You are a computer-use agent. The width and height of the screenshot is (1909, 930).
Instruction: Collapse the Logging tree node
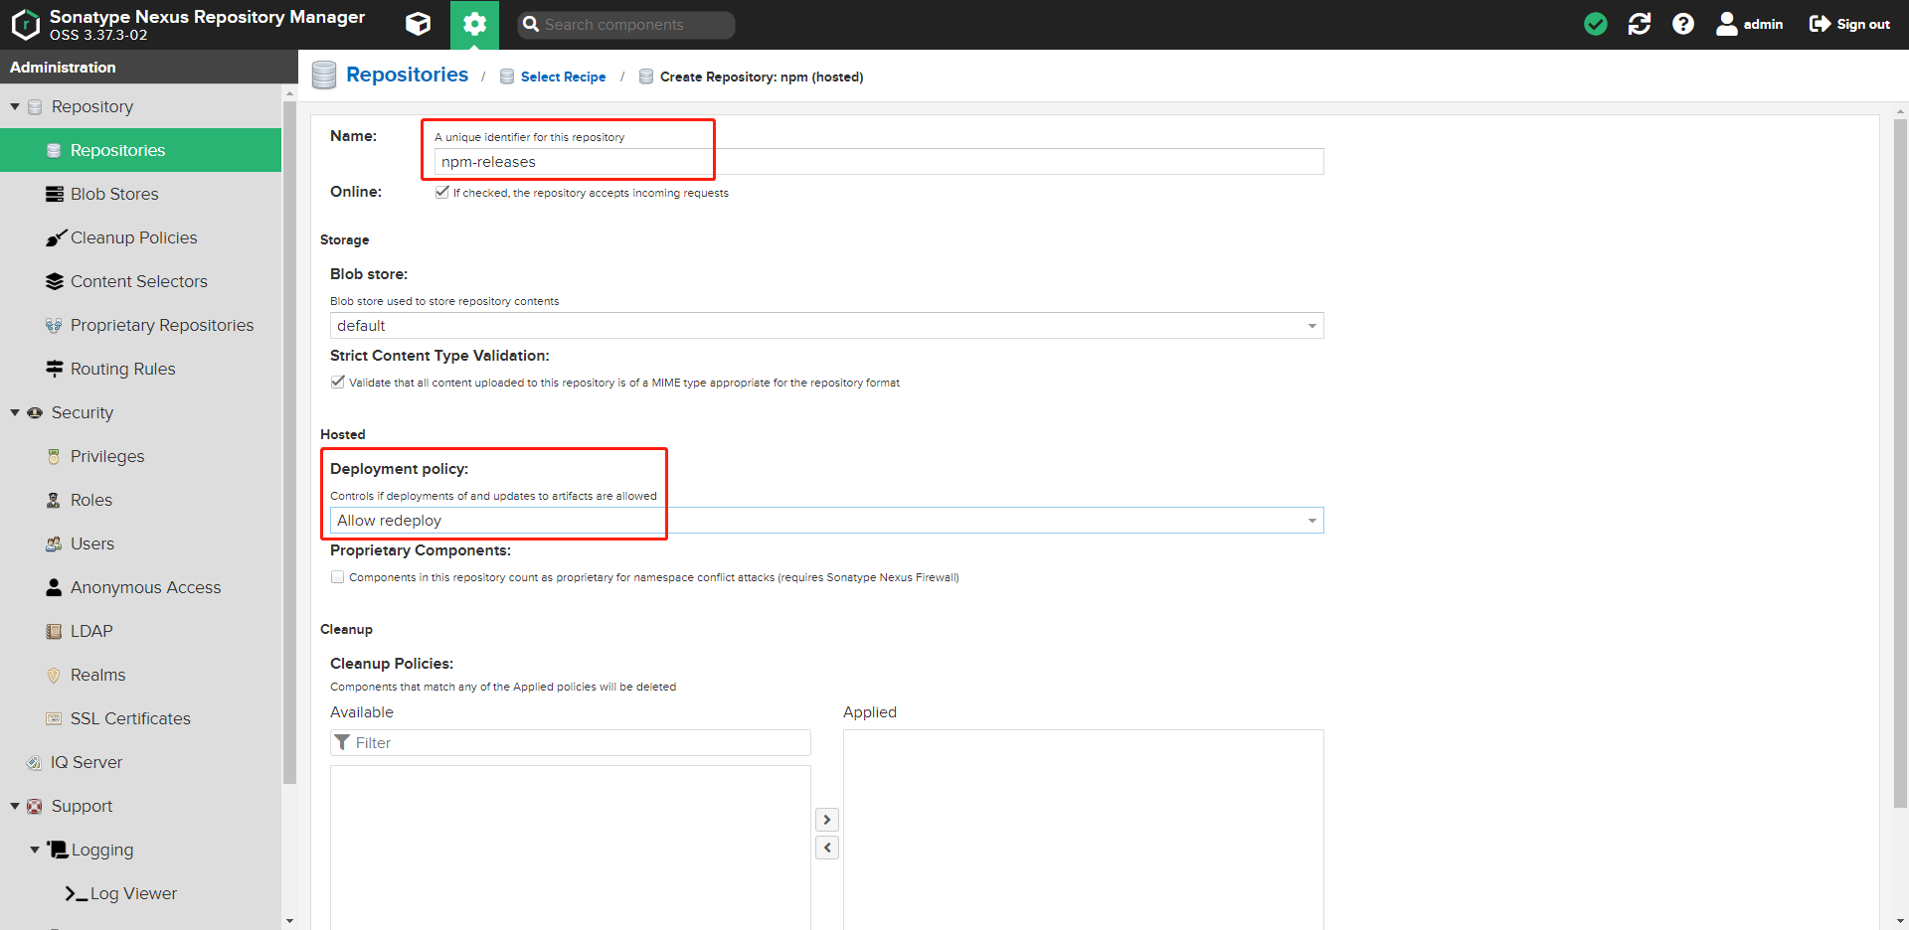coord(35,850)
